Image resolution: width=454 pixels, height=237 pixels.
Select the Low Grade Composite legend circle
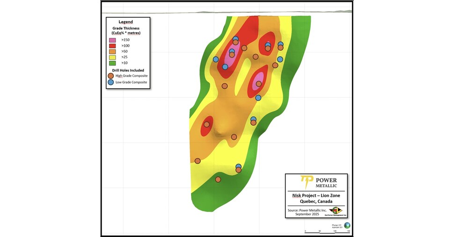point(111,82)
